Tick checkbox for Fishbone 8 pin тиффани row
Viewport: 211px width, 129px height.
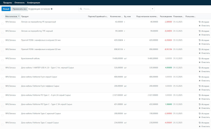tap(2, 88)
